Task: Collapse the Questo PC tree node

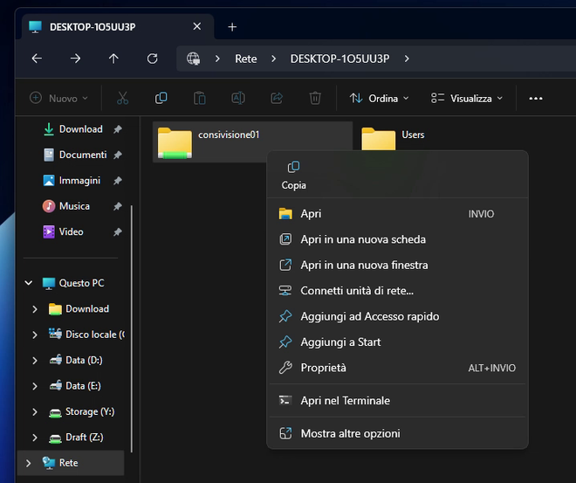Action: pyautogui.click(x=29, y=283)
